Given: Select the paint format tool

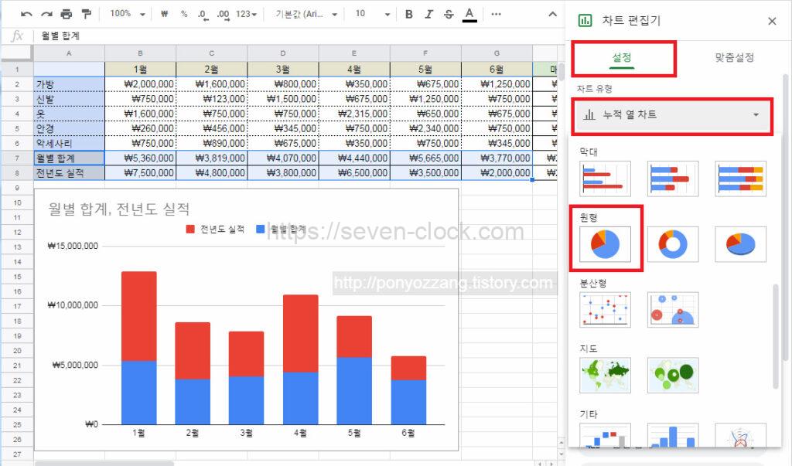Looking at the screenshot, I should [x=86, y=14].
